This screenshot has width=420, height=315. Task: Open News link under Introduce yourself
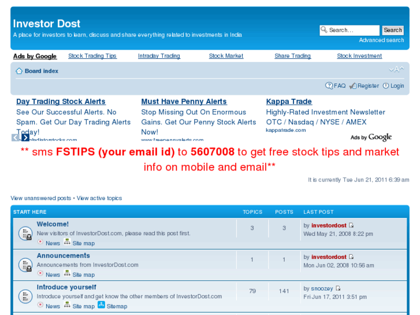53,306
